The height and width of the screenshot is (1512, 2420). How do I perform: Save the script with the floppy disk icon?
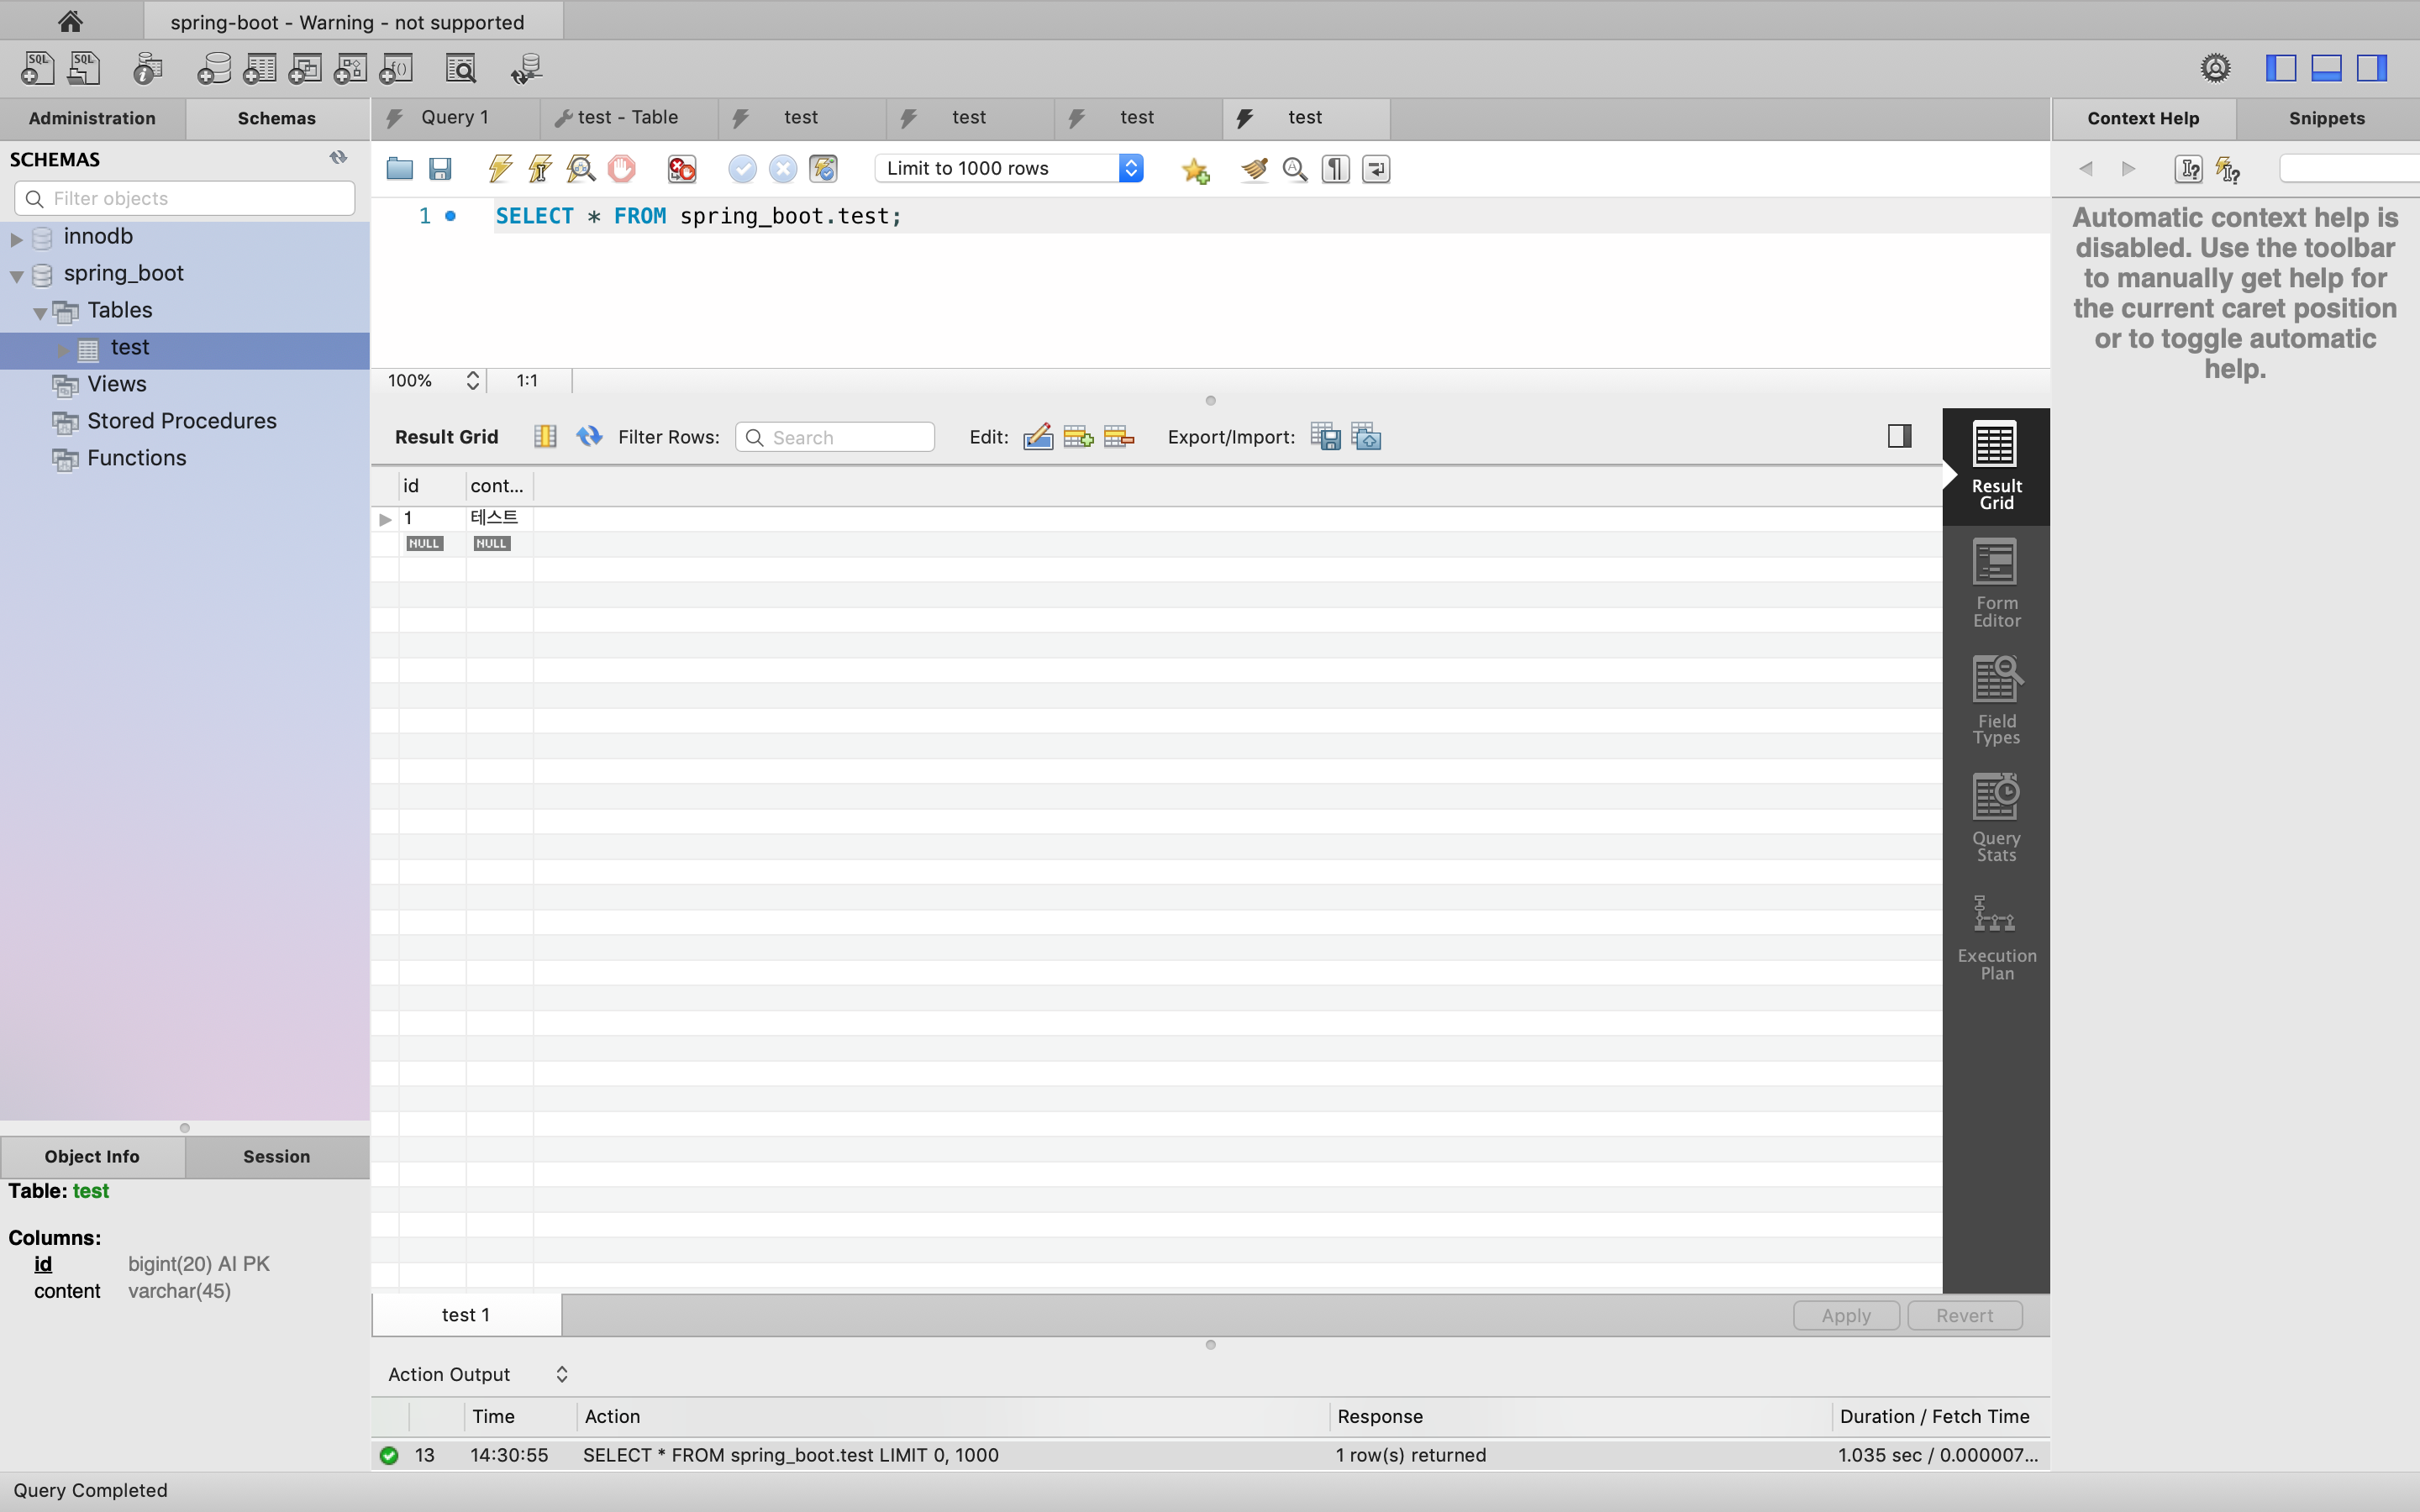point(440,168)
